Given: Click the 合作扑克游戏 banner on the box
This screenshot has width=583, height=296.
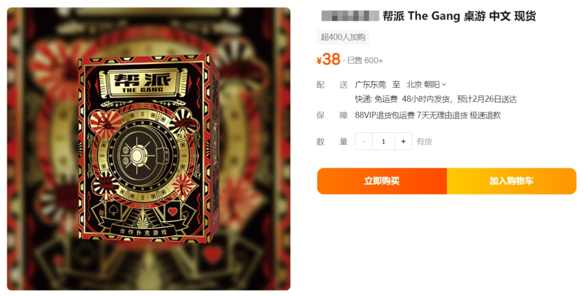Looking at the screenshot, I should coord(144,231).
